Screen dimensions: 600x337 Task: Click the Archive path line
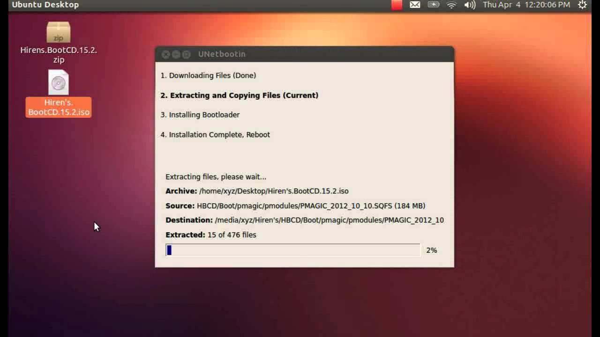[x=257, y=191]
